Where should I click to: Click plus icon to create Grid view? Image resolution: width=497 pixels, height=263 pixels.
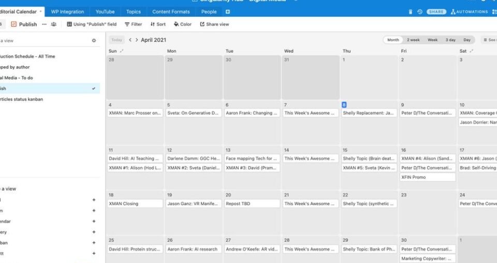[x=94, y=199]
